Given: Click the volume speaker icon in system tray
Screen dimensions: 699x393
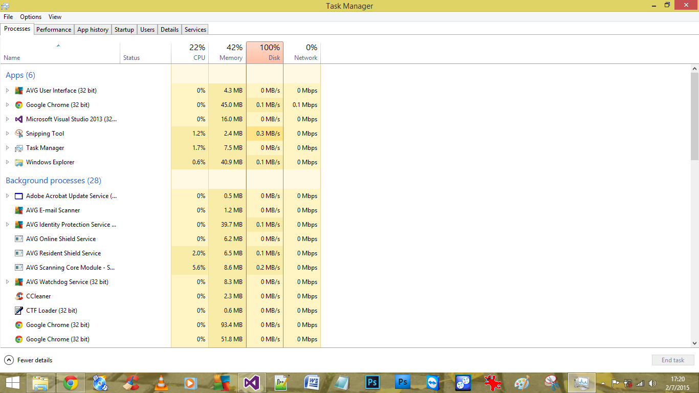Looking at the screenshot, I should [652, 383].
